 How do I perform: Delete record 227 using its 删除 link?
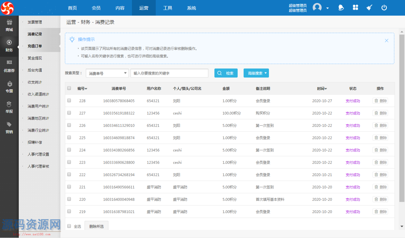[380, 113]
